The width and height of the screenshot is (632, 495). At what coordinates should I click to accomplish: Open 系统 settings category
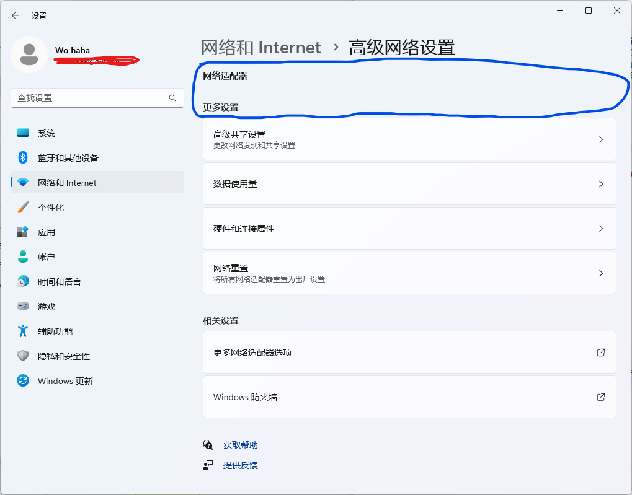coord(97,133)
